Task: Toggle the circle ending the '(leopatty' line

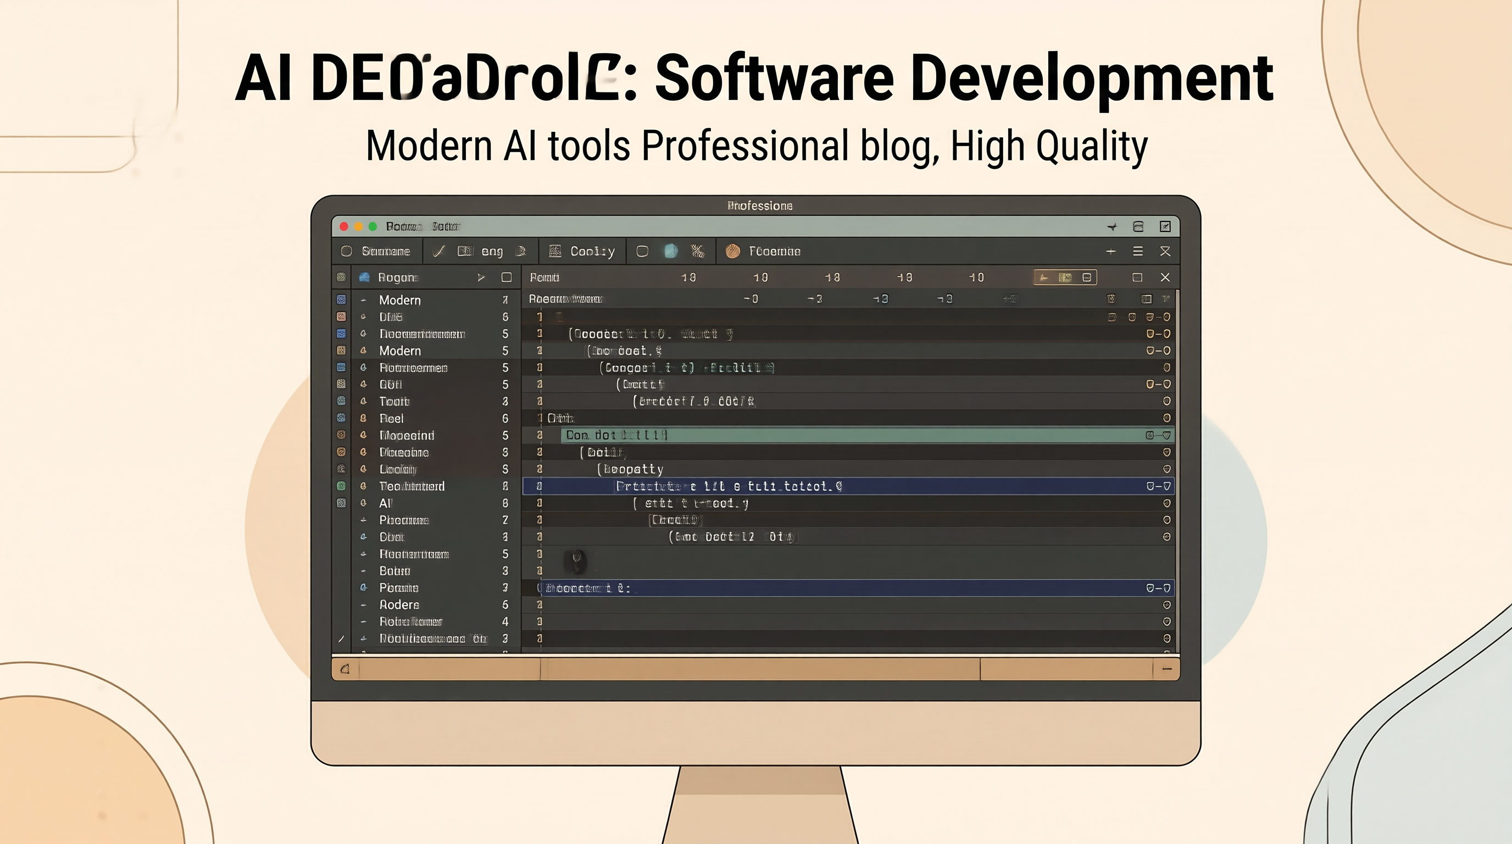Action: tap(1167, 469)
